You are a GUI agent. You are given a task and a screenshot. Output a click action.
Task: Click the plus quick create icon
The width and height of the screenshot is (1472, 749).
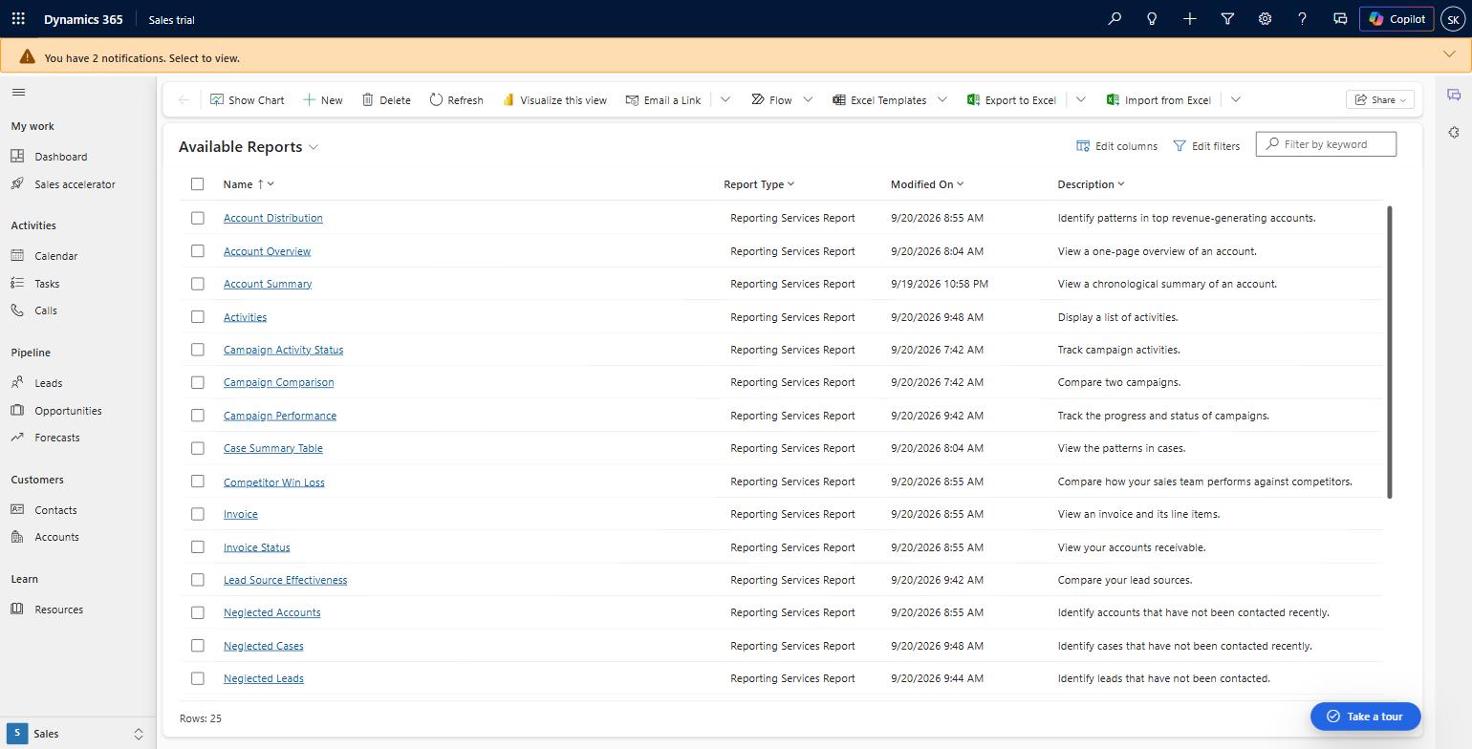point(1190,19)
